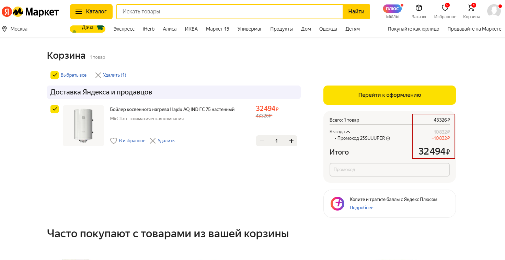505x260 pixels.
Task: Increase boiler quantity with plus button
Action: coord(291,141)
